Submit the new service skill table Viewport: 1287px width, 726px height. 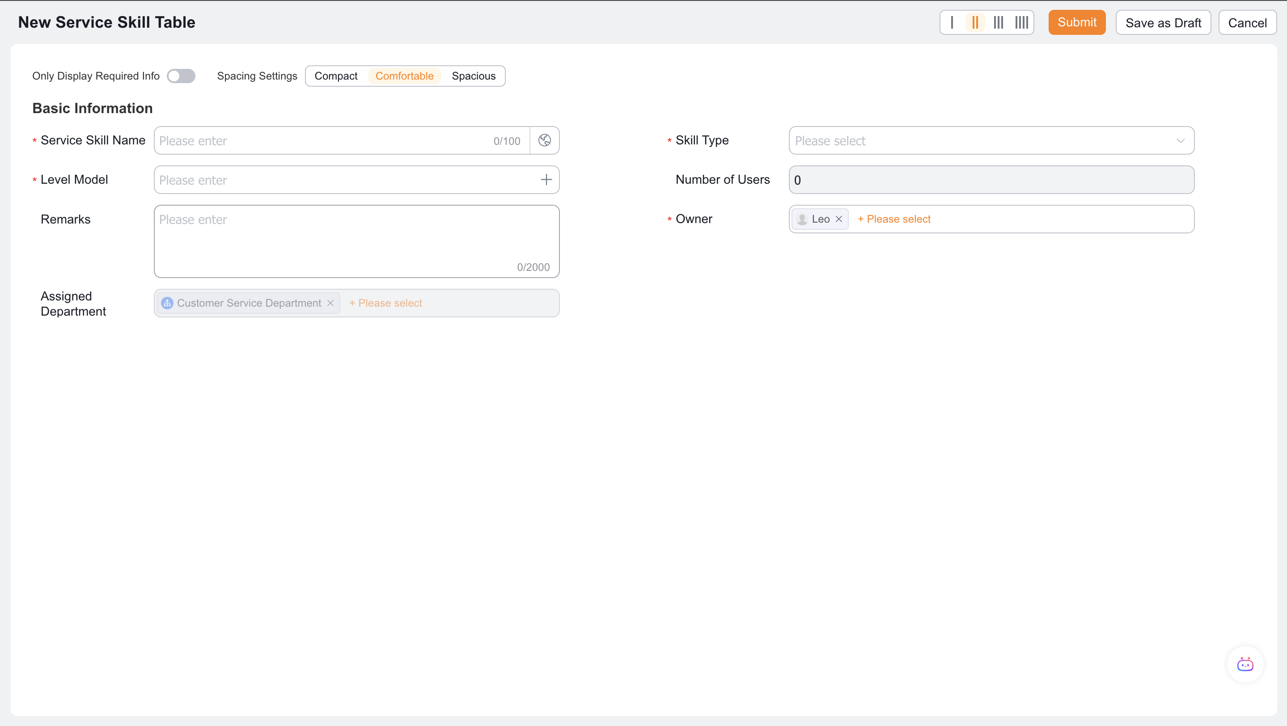(x=1077, y=22)
